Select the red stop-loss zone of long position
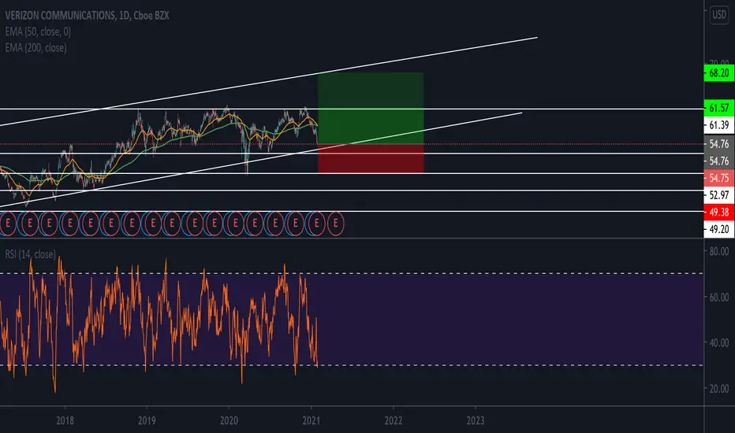 [371, 159]
